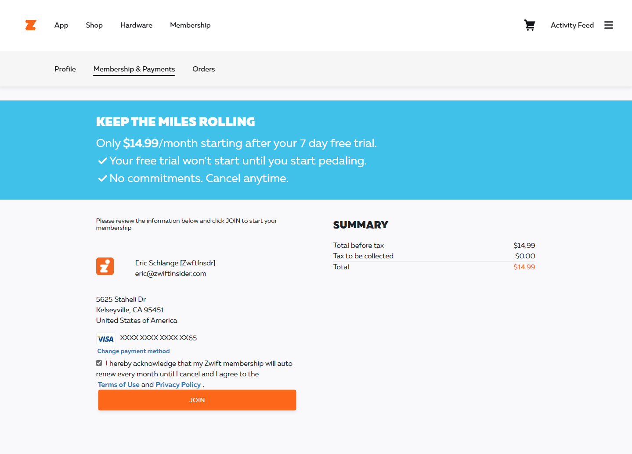Click the orange Zwift profile avatar
The width and height of the screenshot is (632, 454).
click(x=105, y=266)
